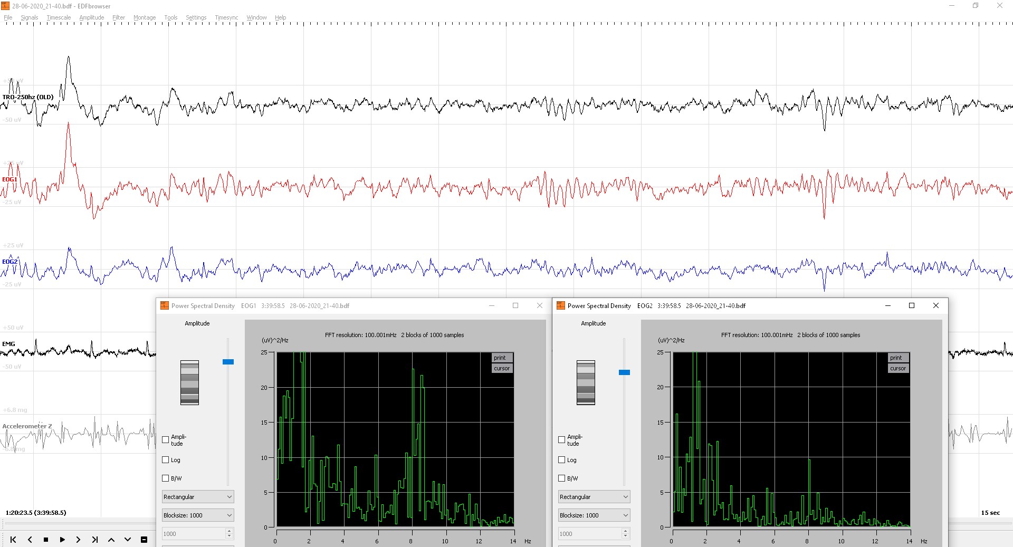Toggle B/W checkbox in EOG2 window
This screenshot has width=1013, height=547.
[562, 478]
